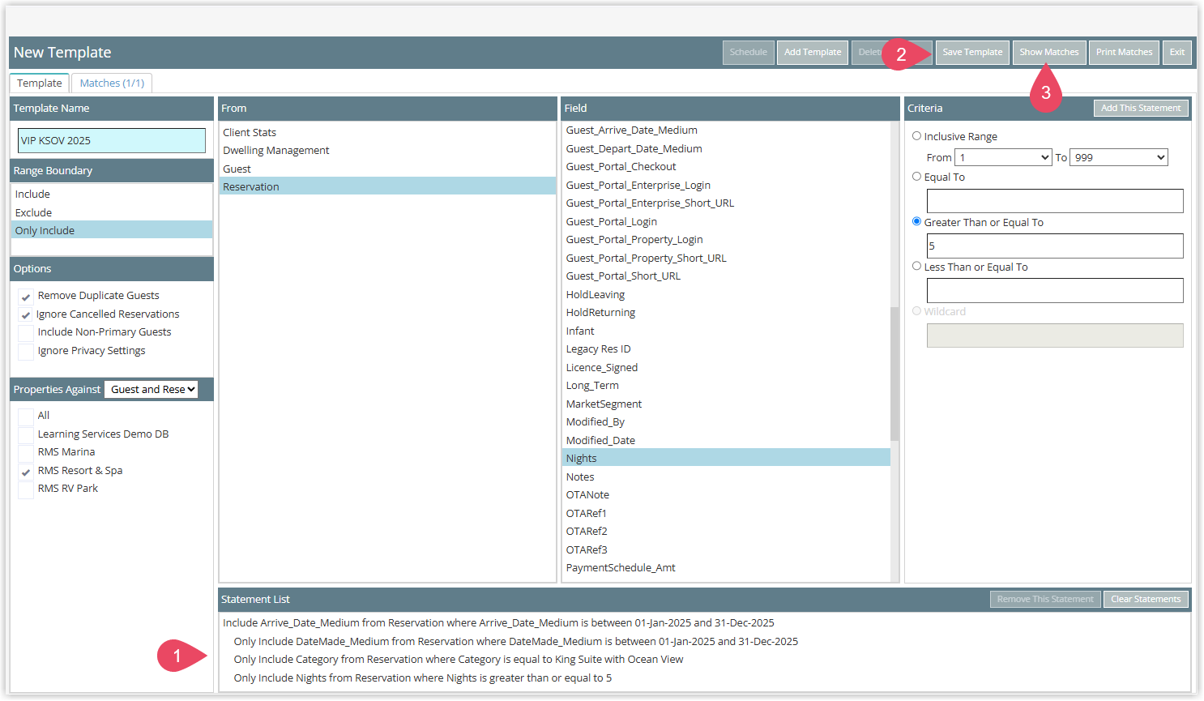Viewport: 1204px width, 701px height.
Task: Enable Ignore Privacy Settings checkbox
Action: 26,352
